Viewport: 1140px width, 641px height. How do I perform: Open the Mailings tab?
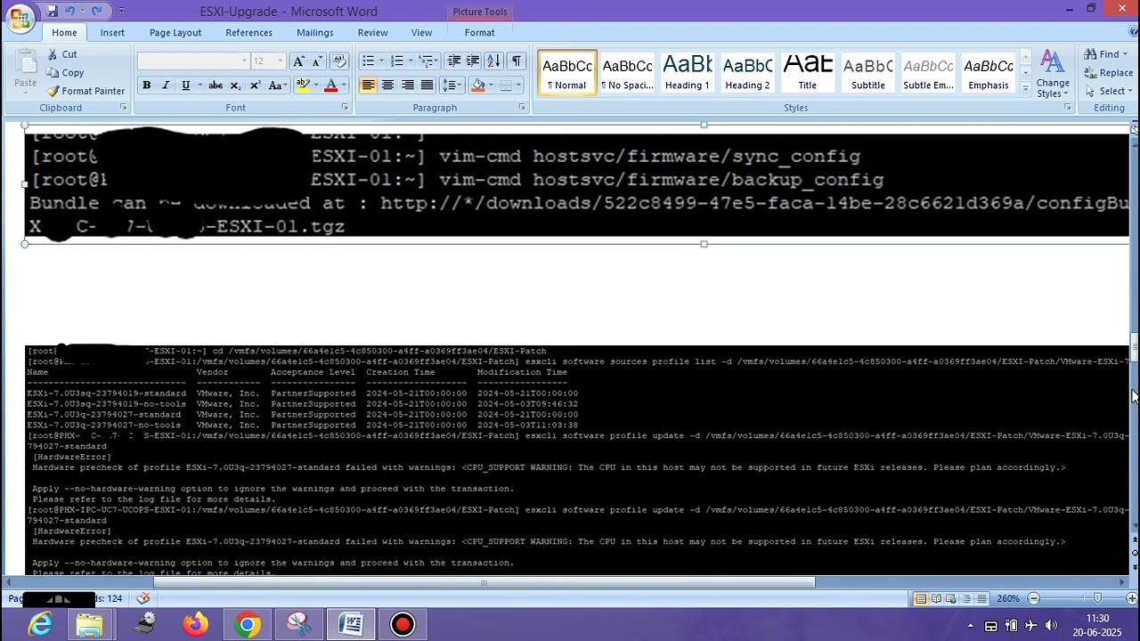(x=314, y=33)
